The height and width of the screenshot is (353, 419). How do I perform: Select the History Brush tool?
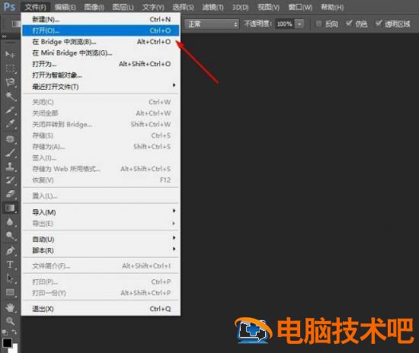point(10,180)
